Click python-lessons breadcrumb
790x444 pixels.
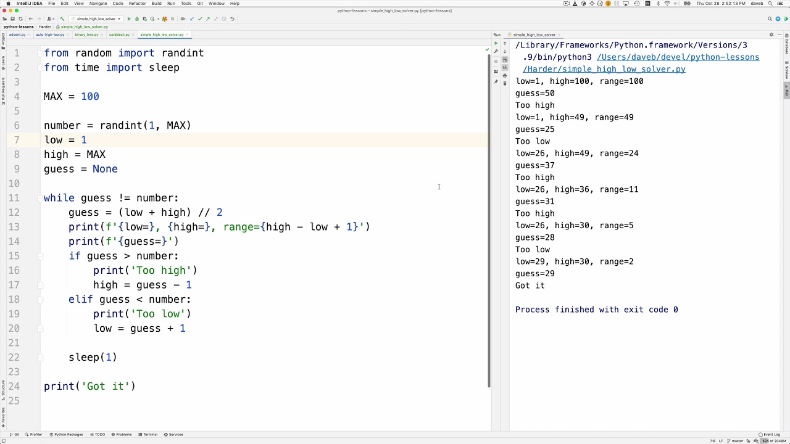point(19,27)
